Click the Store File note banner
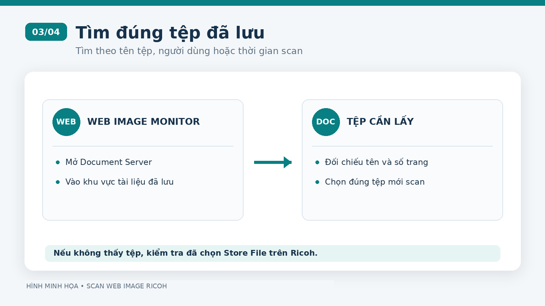The image size is (545, 306). [x=272, y=253]
